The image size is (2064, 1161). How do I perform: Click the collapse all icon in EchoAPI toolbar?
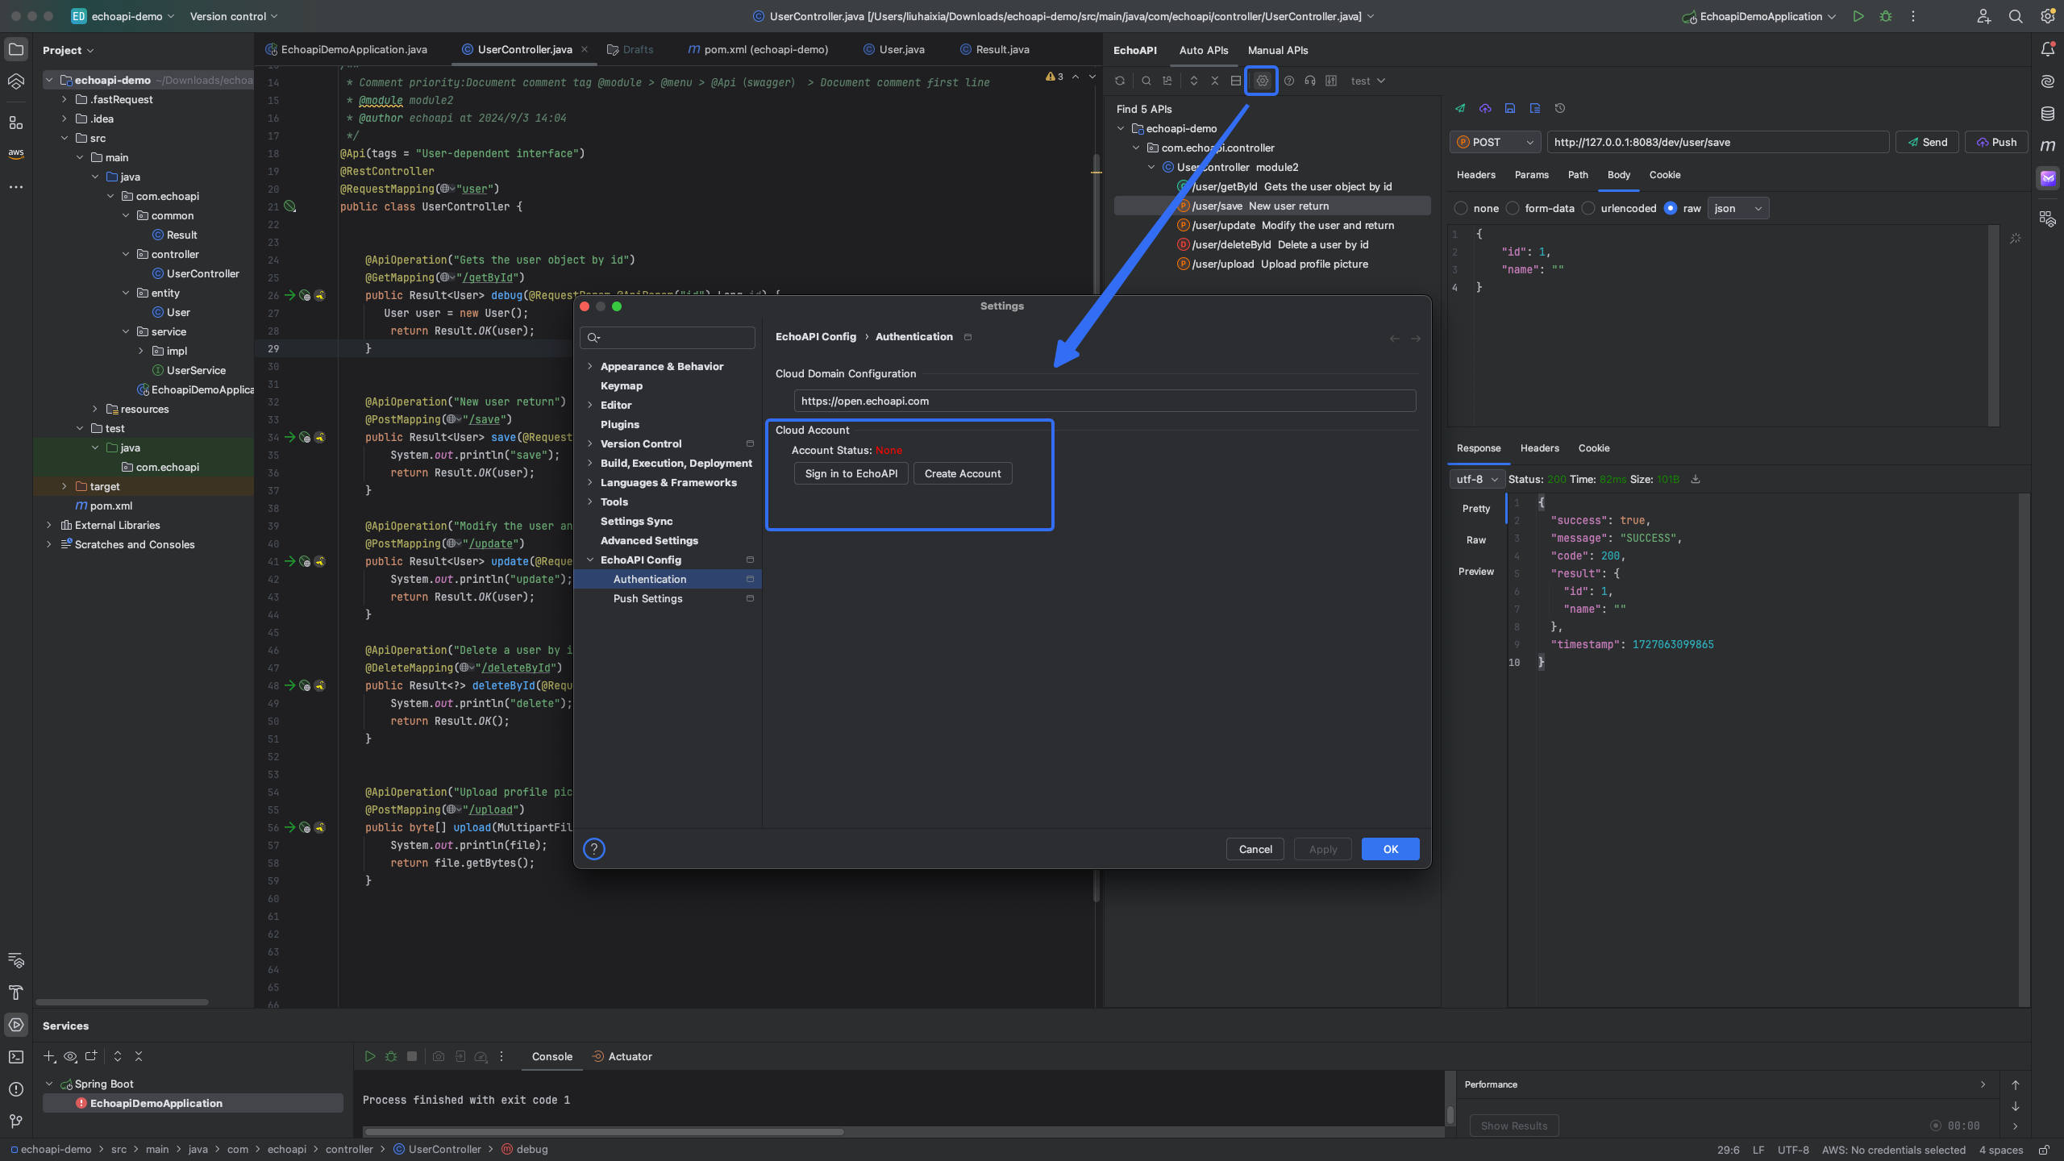pyautogui.click(x=1215, y=81)
